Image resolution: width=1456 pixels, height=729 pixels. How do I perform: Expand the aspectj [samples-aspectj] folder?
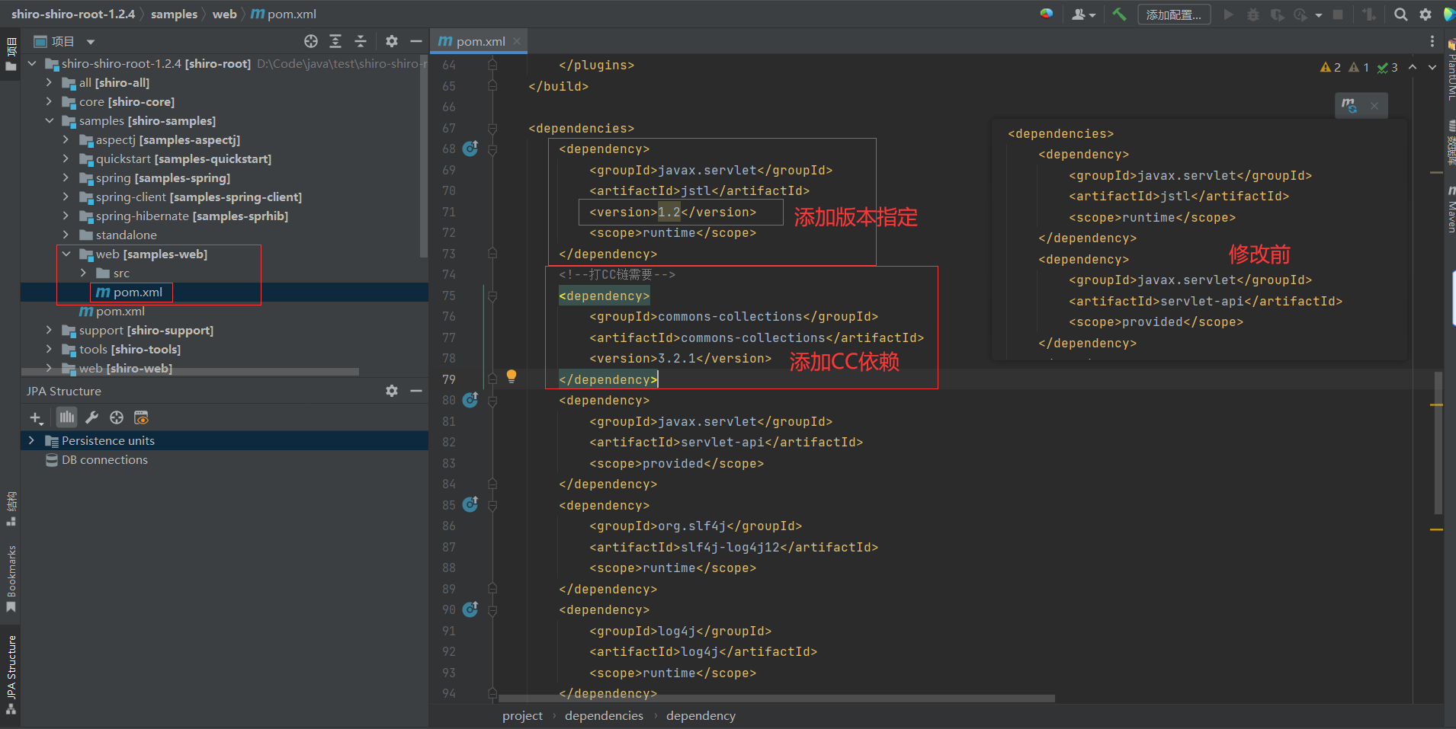[66, 139]
